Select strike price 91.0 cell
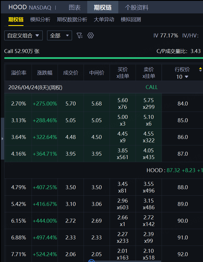Image resolution: width=203 pixels, height=262 pixels. [183, 237]
